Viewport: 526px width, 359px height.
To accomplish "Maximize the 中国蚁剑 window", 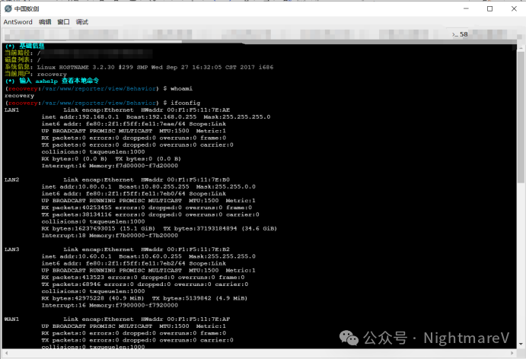I will click(x=489, y=8).
